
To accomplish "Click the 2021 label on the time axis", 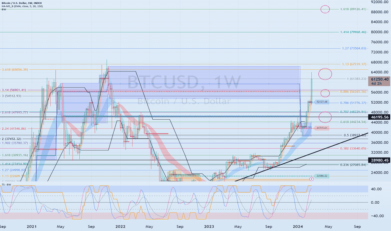I will (x=31, y=227).
